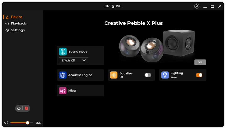The image size is (226, 129).
Task: Open the Acoustic Engine blue icon
Action: [63, 75]
